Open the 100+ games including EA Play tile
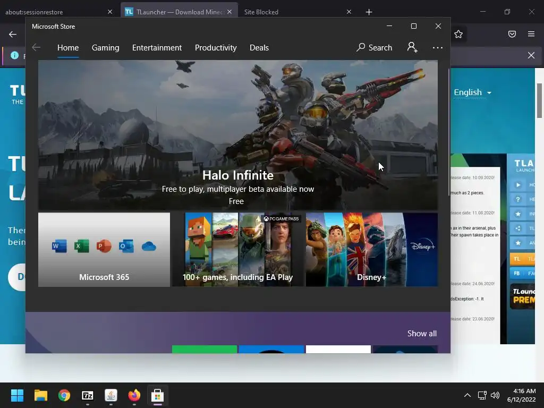The height and width of the screenshot is (408, 544). pyautogui.click(x=237, y=250)
